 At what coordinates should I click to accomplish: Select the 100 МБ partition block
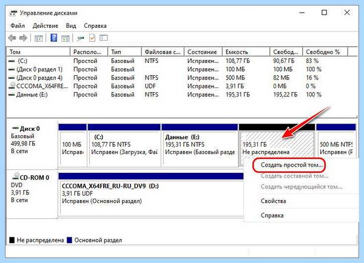[x=72, y=145]
